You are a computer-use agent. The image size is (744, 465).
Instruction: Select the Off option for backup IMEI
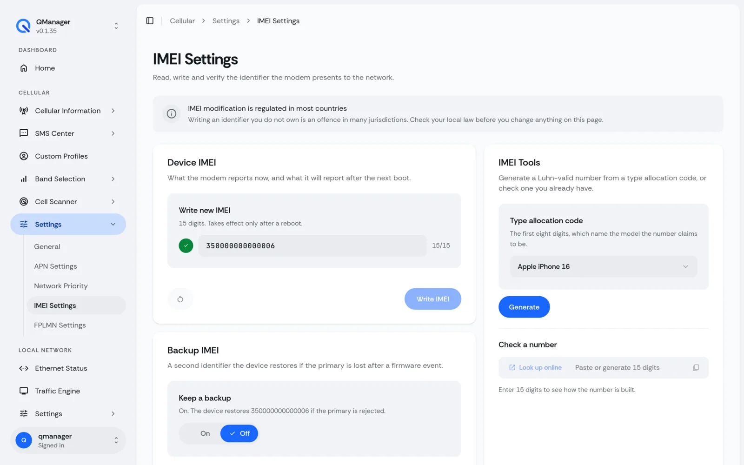pyautogui.click(x=239, y=433)
